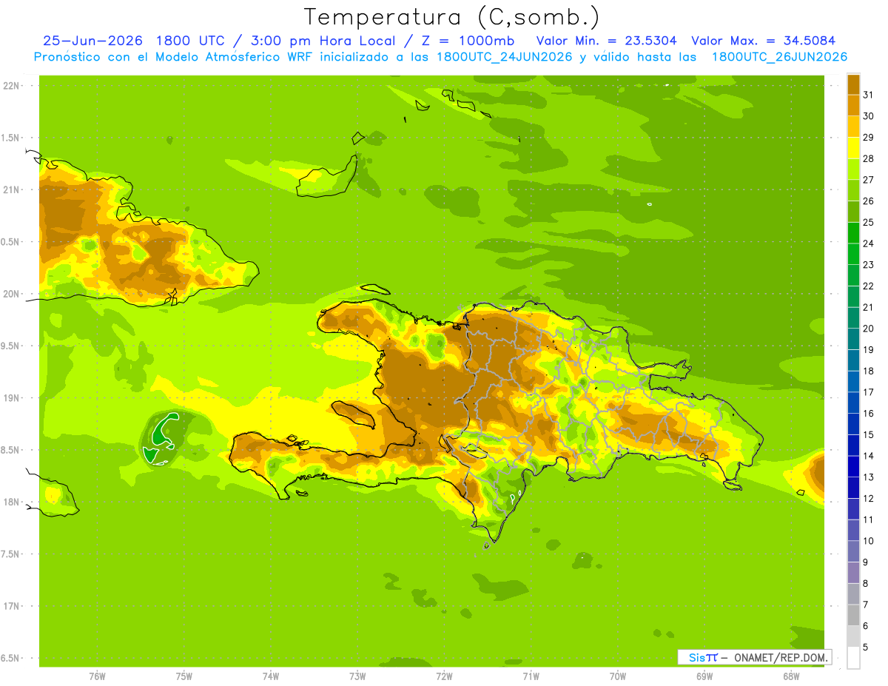Click legend label "12"
The image size is (888, 686).
(868, 499)
